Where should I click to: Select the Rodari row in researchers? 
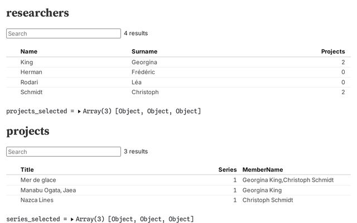(178, 82)
